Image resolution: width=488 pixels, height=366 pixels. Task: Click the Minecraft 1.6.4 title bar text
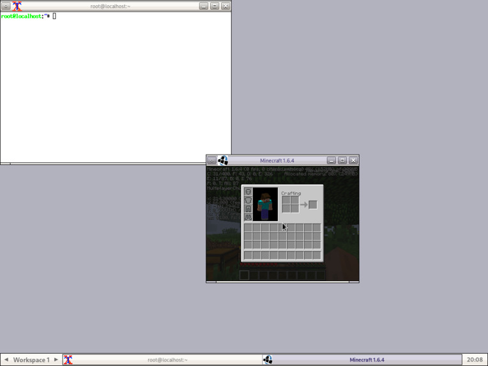(x=277, y=160)
